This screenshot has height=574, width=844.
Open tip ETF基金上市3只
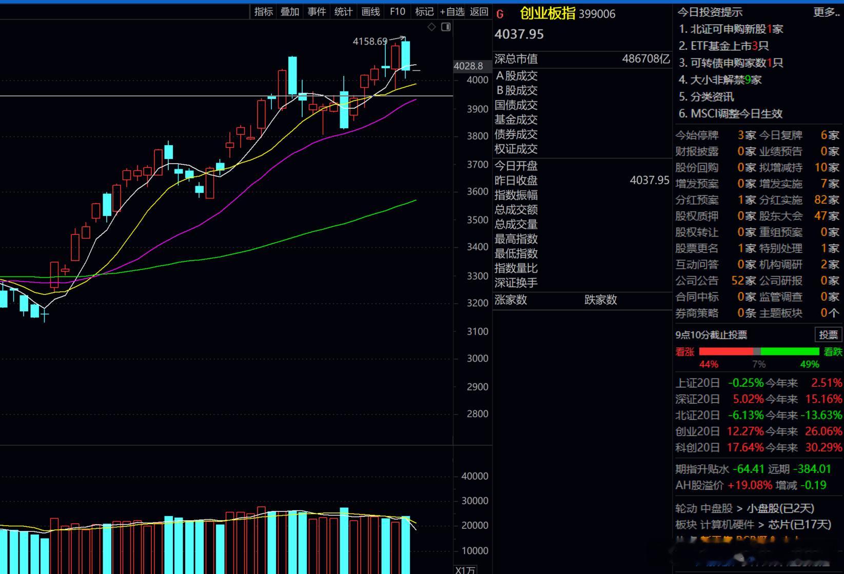[x=724, y=46]
